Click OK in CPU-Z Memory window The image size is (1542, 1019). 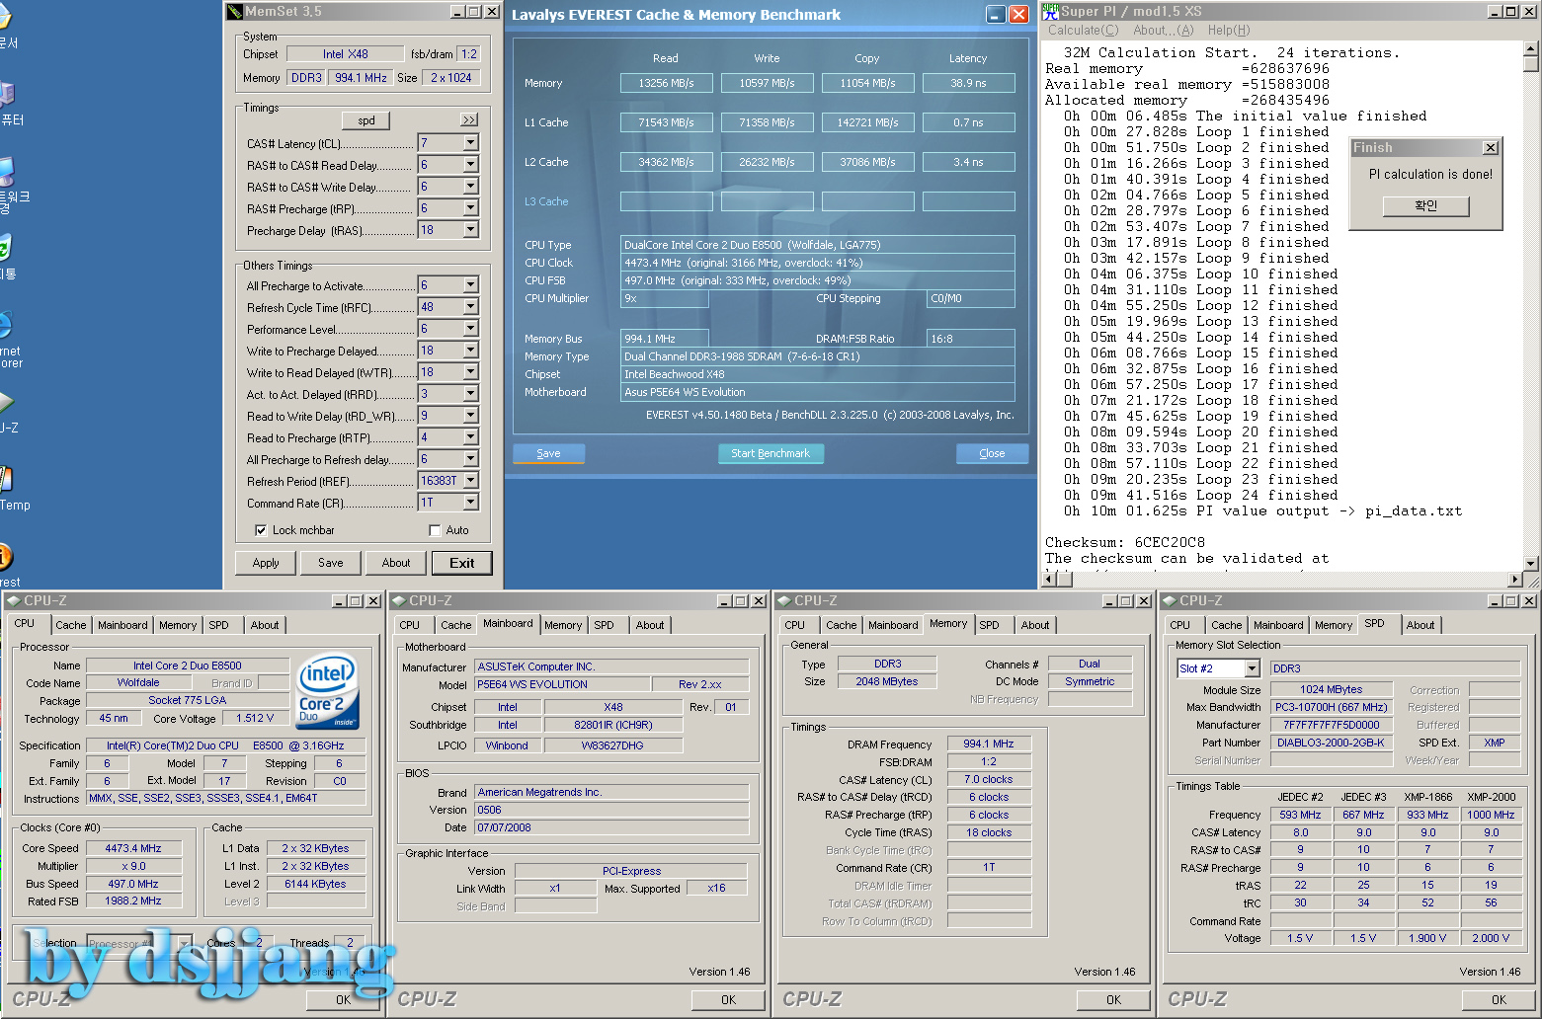tap(1113, 999)
